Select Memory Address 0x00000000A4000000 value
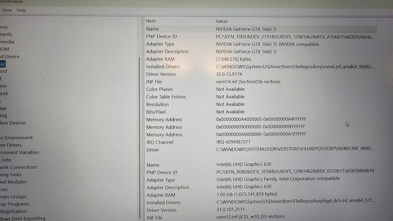This screenshot has height=221, width=393. pyautogui.click(x=261, y=119)
